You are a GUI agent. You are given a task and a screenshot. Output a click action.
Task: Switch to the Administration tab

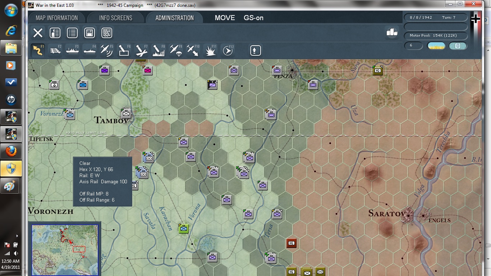tap(174, 18)
